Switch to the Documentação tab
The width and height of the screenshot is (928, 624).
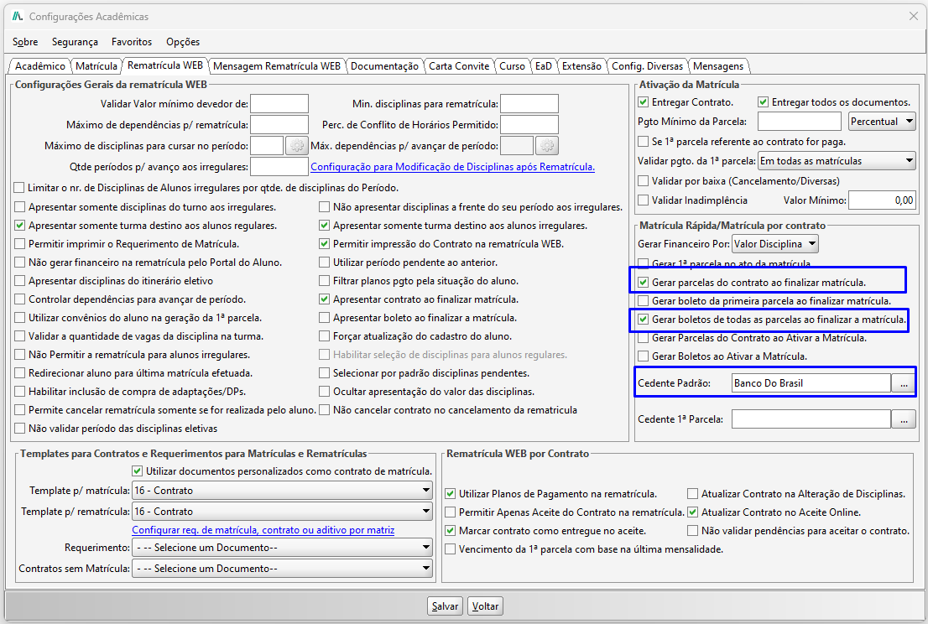[384, 66]
